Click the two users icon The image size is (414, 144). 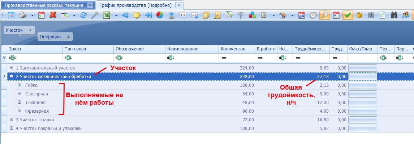click(x=406, y=15)
